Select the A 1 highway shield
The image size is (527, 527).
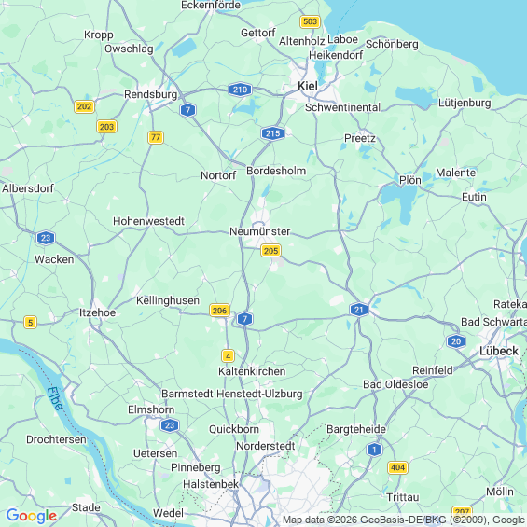tap(374, 450)
